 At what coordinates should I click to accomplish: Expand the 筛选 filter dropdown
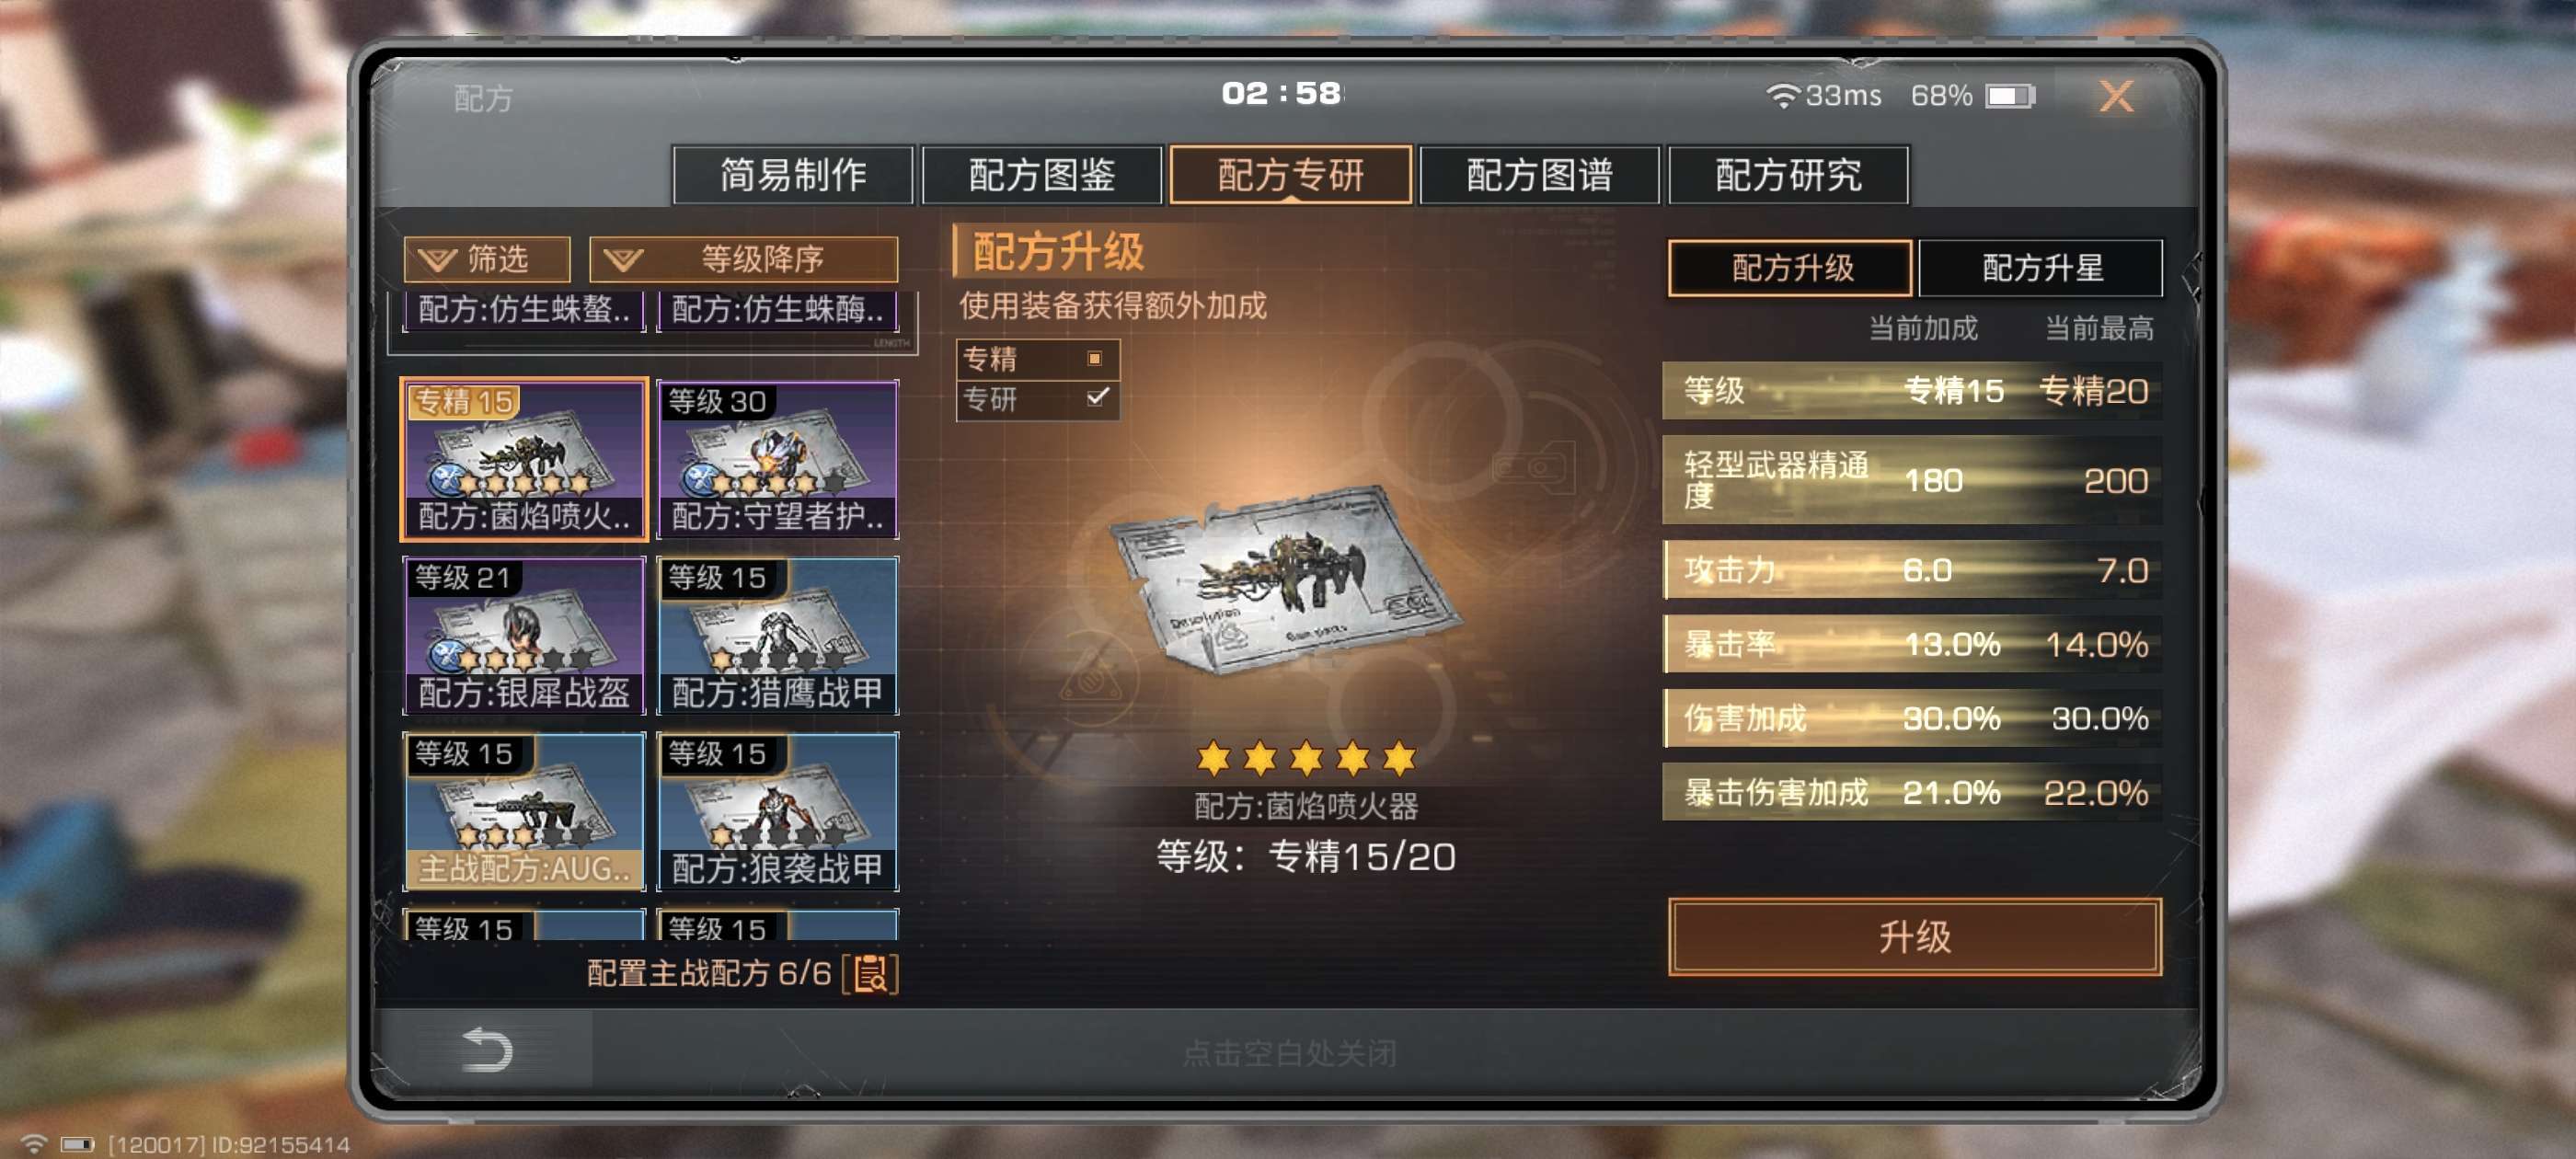487,259
